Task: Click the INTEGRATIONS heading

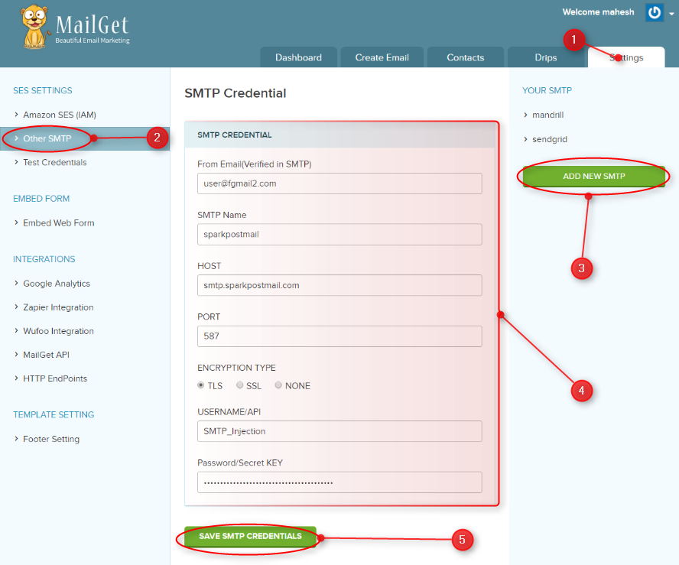Action: click(44, 259)
